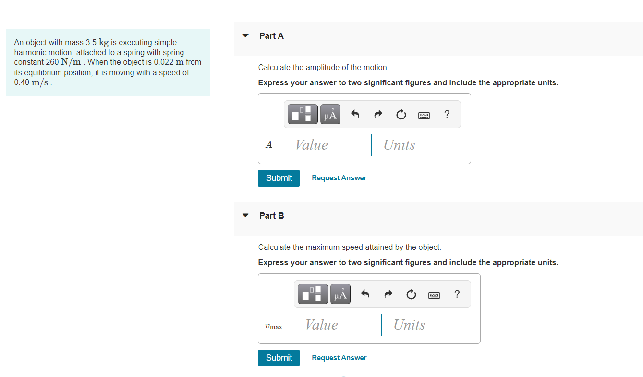
Task: Submit the Part A answer
Action: tap(279, 178)
